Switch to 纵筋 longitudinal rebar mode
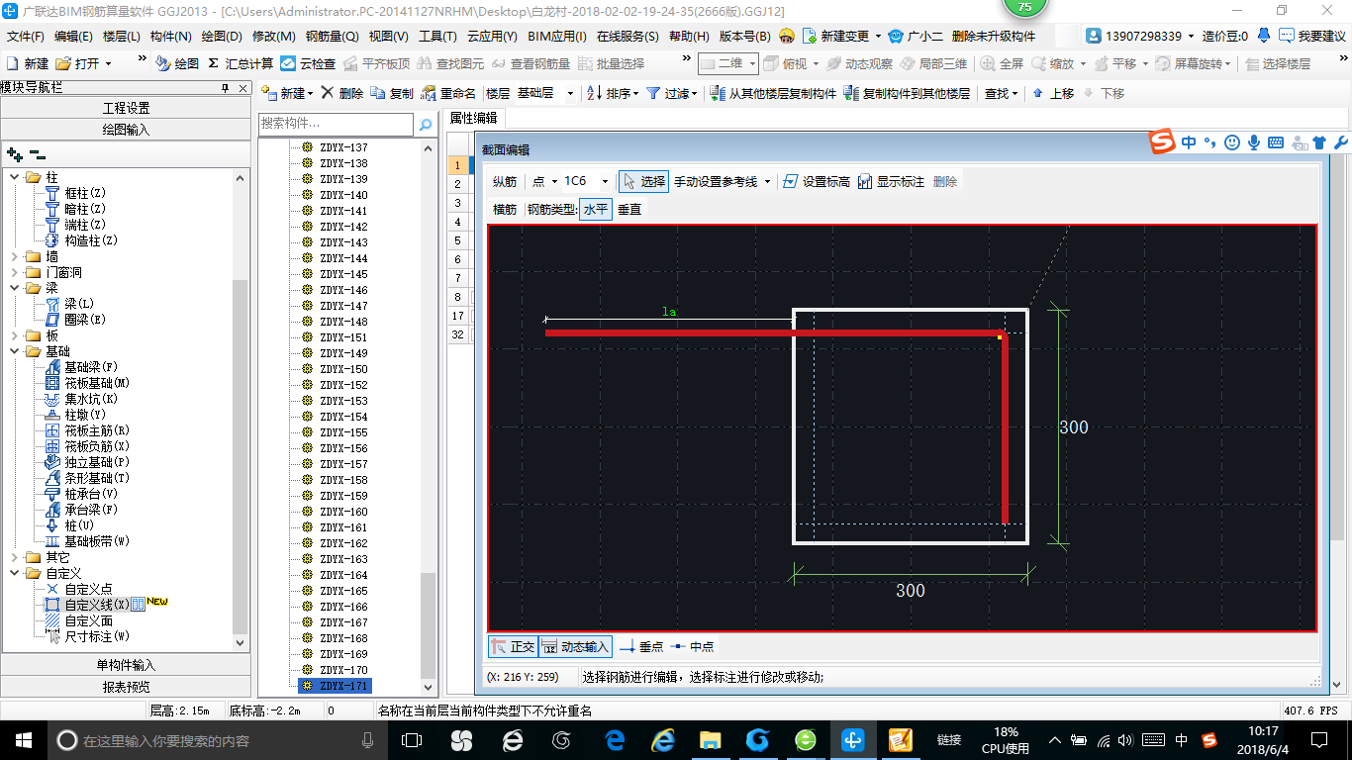This screenshot has height=760, width=1352. point(505,181)
